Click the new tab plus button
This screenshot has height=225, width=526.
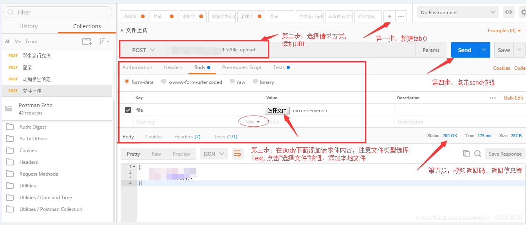click(x=389, y=16)
